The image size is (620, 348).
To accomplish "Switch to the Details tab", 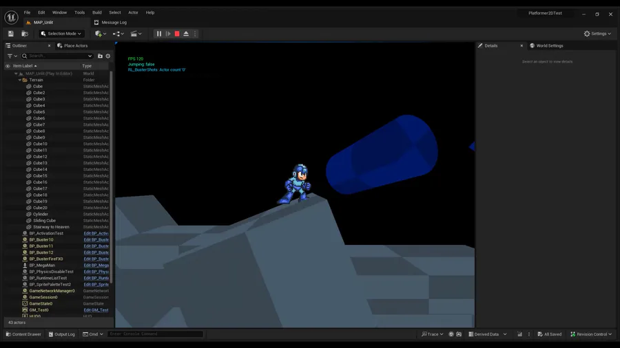I will (x=491, y=46).
